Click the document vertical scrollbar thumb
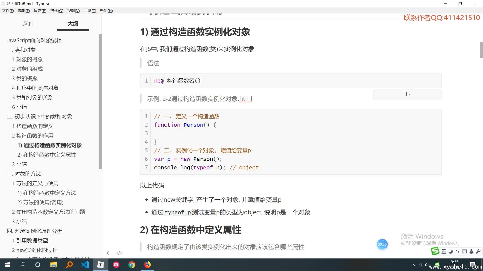483x271 pixels. [481, 50]
